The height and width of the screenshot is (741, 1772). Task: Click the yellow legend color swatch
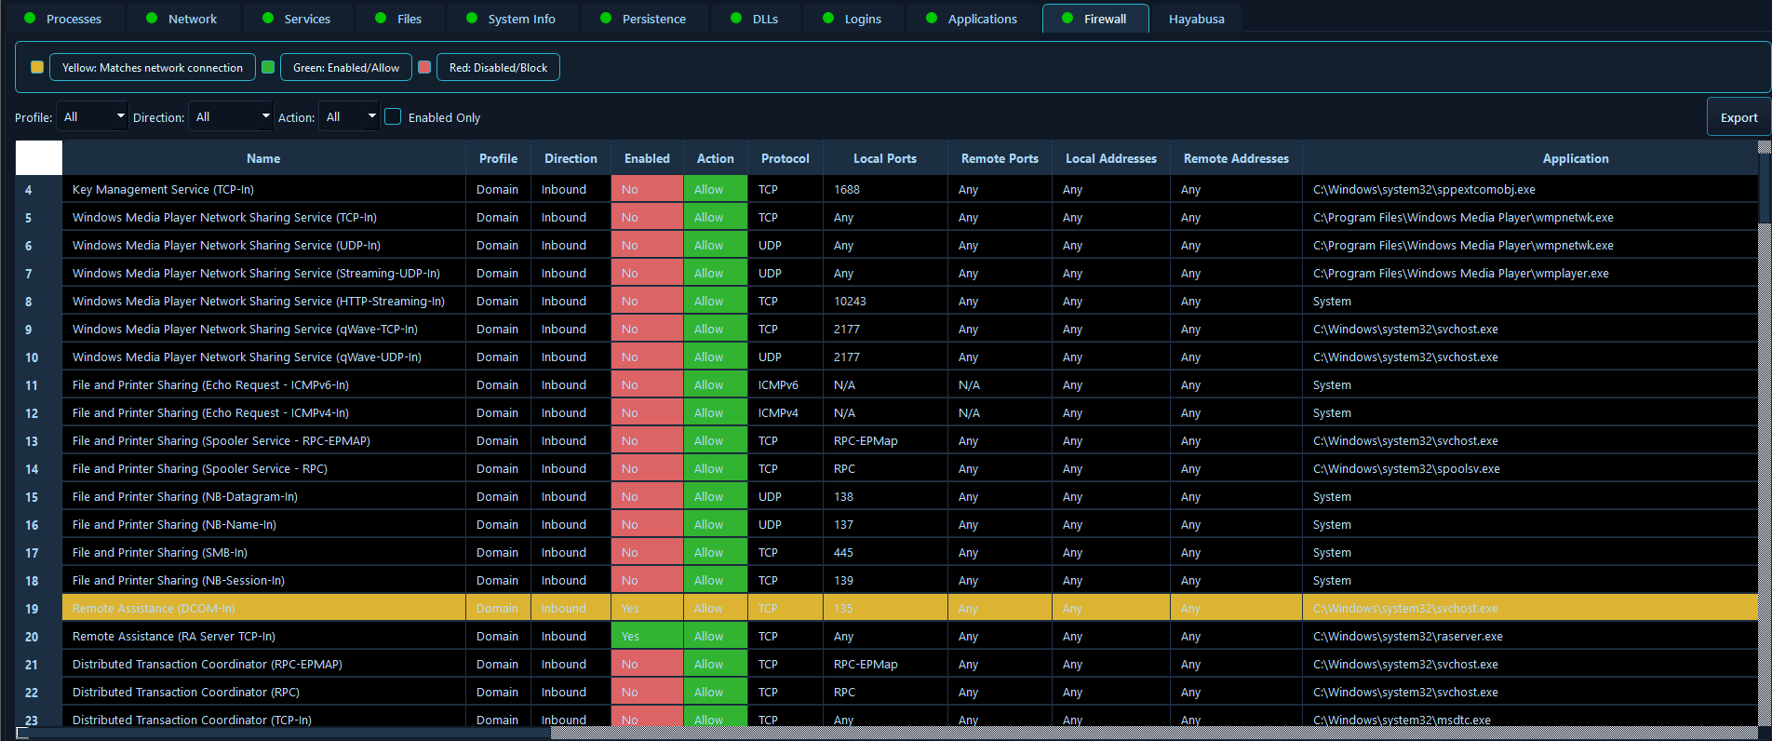tap(37, 67)
